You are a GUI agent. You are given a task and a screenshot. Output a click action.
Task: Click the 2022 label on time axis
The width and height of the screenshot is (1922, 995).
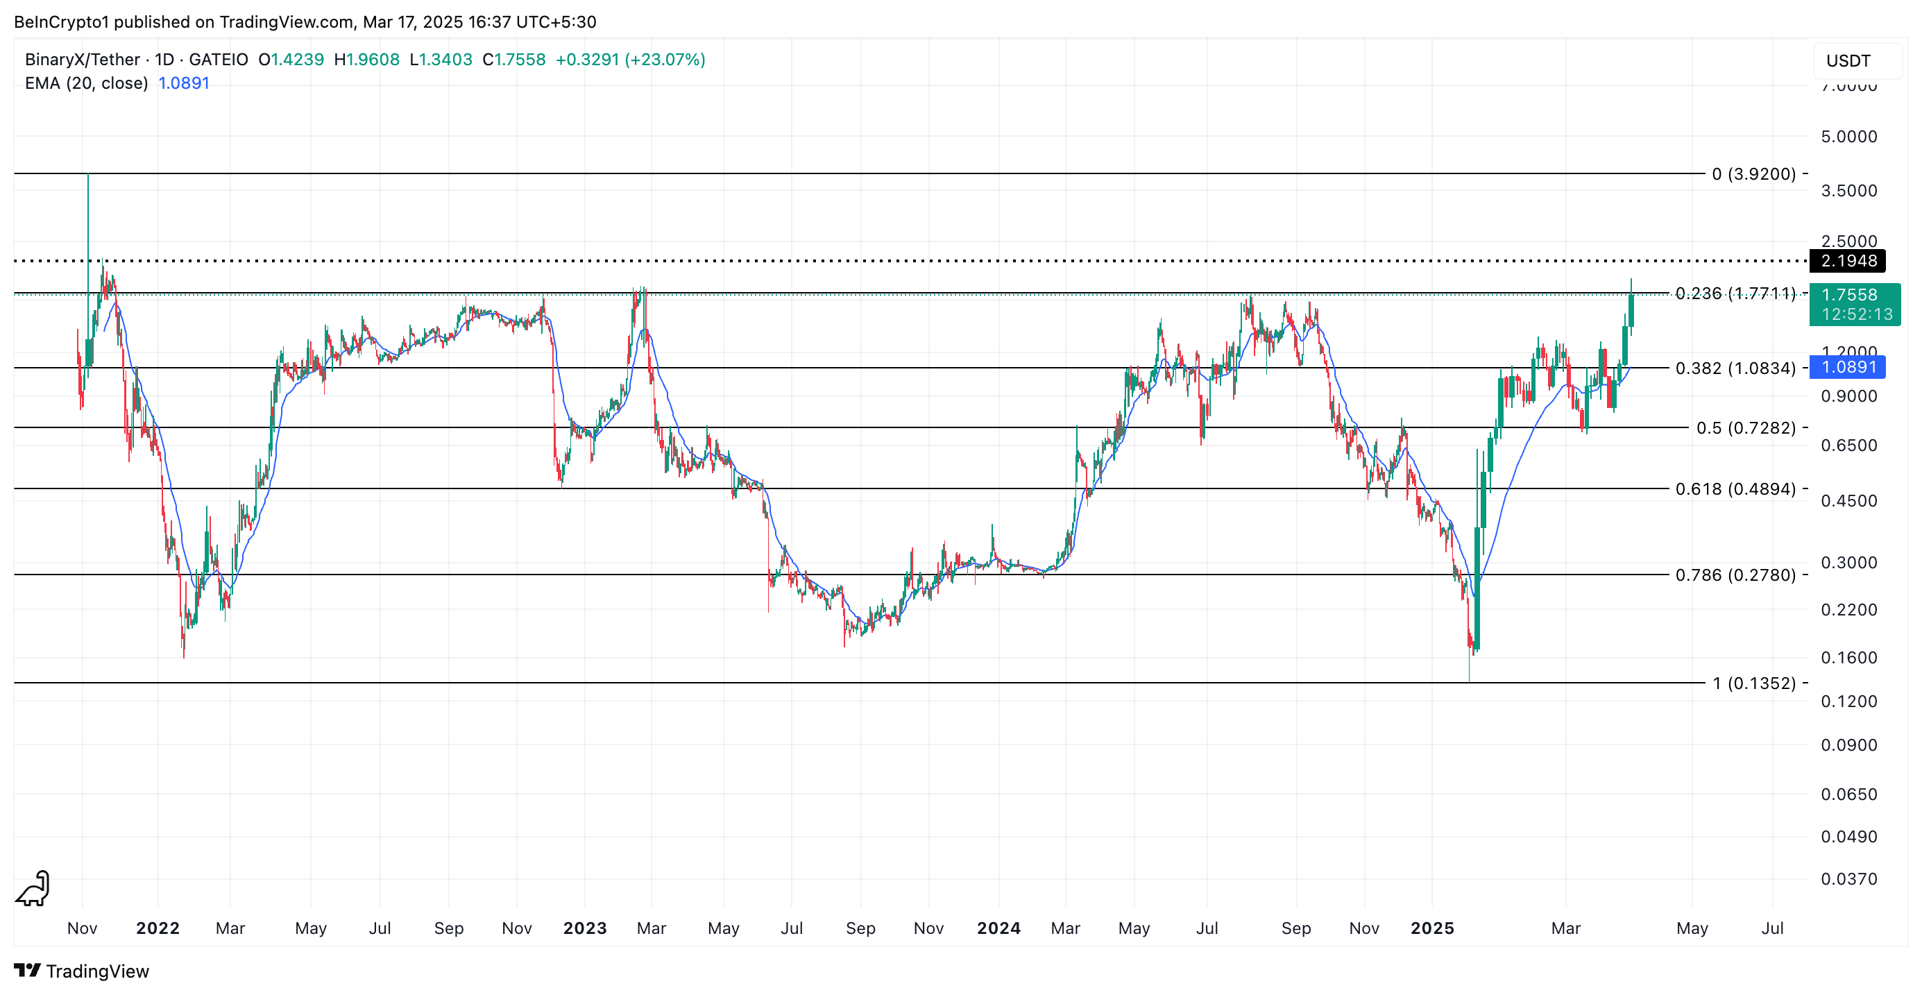pyautogui.click(x=158, y=928)
